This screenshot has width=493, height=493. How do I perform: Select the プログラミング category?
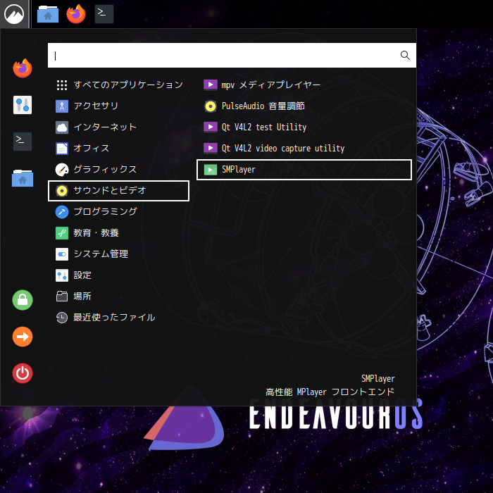point(118,211)
